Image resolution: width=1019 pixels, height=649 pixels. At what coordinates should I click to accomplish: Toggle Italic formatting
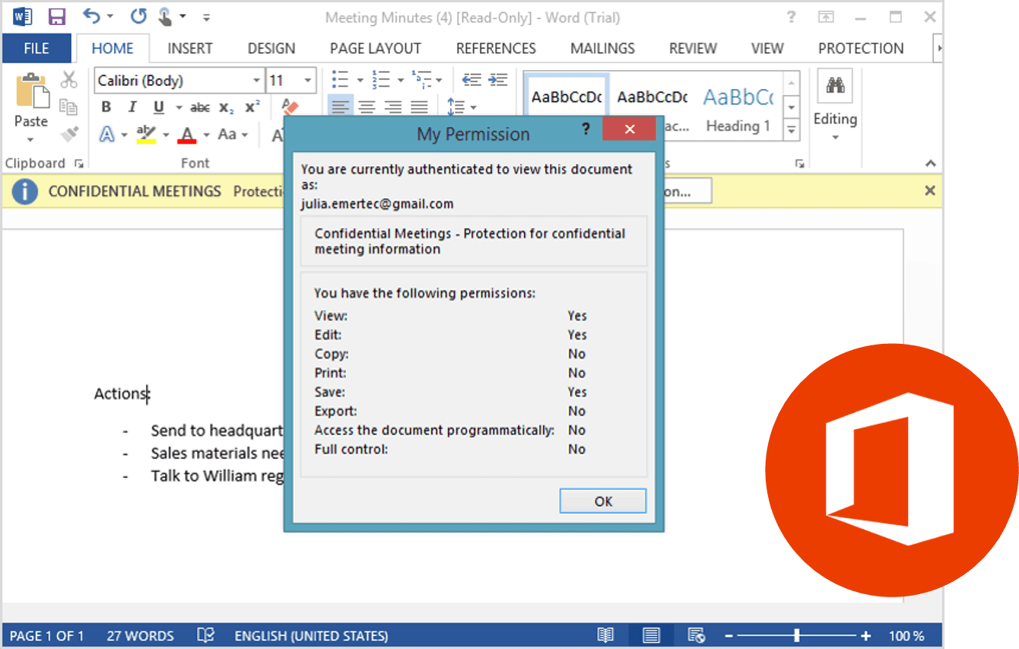[x=132, y=107]
